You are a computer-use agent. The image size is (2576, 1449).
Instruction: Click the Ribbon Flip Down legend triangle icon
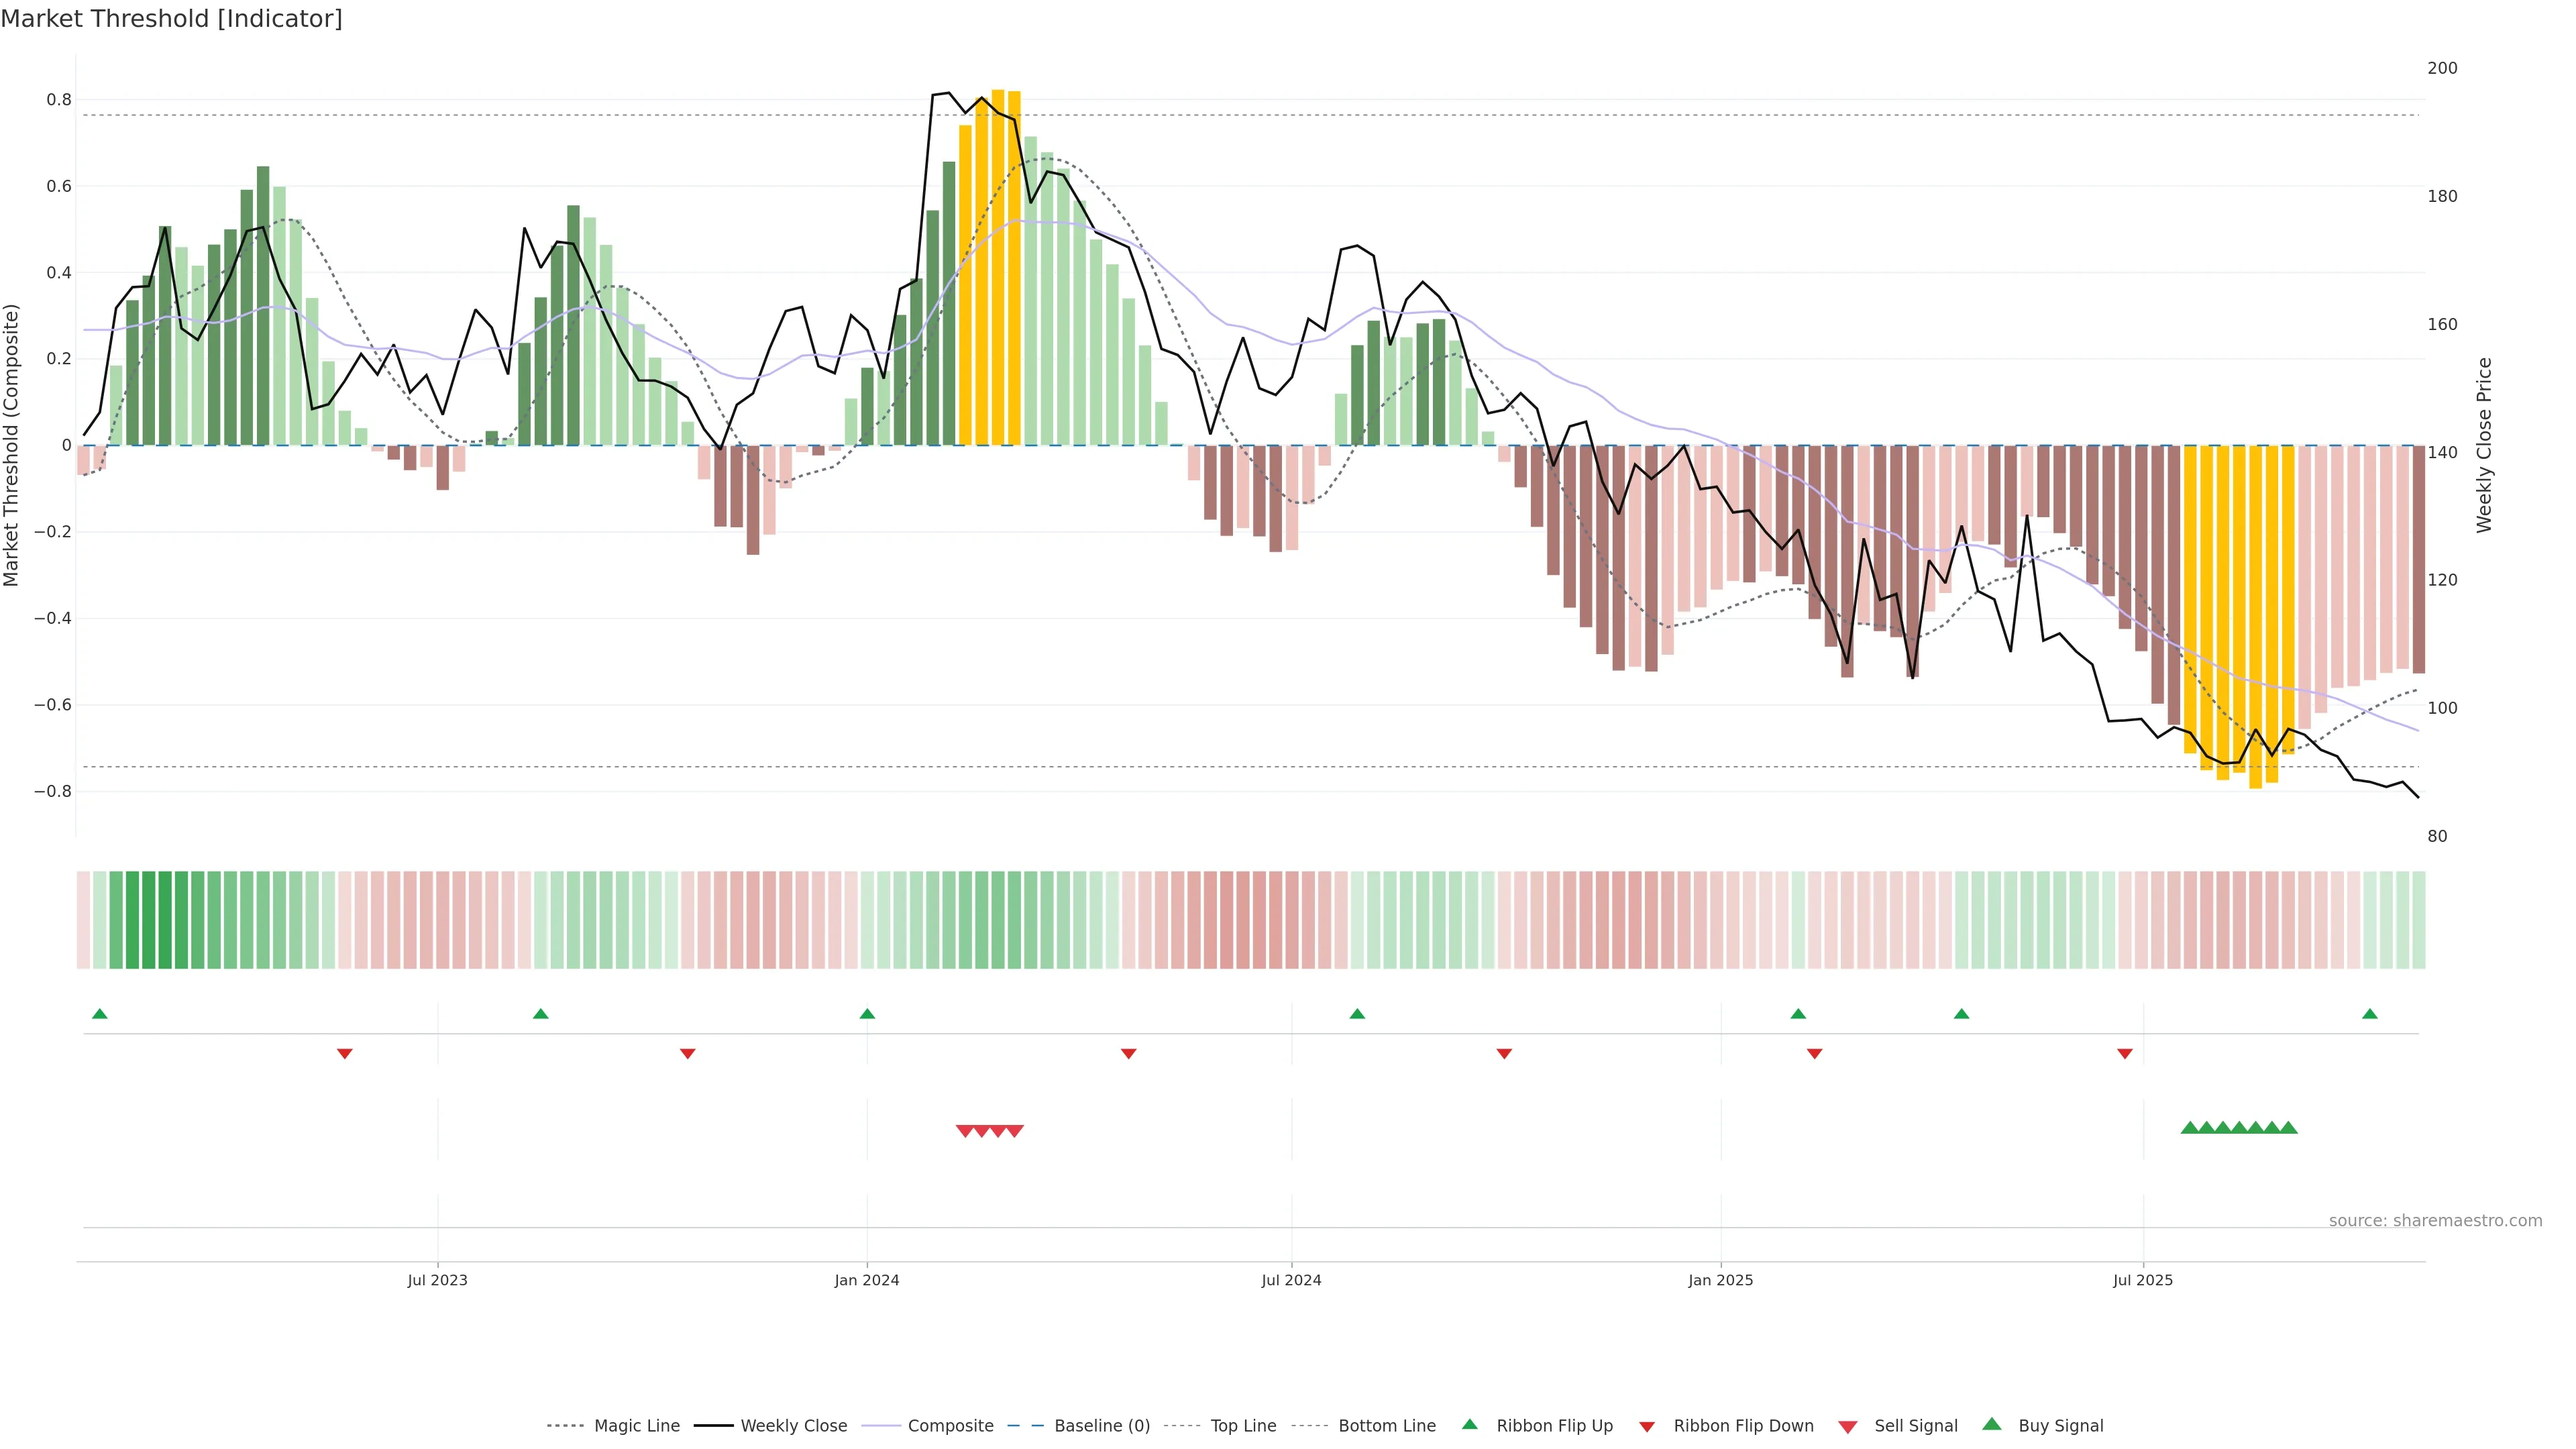click(1647, 1427)
